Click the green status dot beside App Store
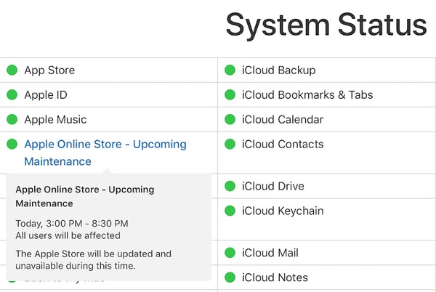Viewport: 436px width, 292px height. coord(12,70)
